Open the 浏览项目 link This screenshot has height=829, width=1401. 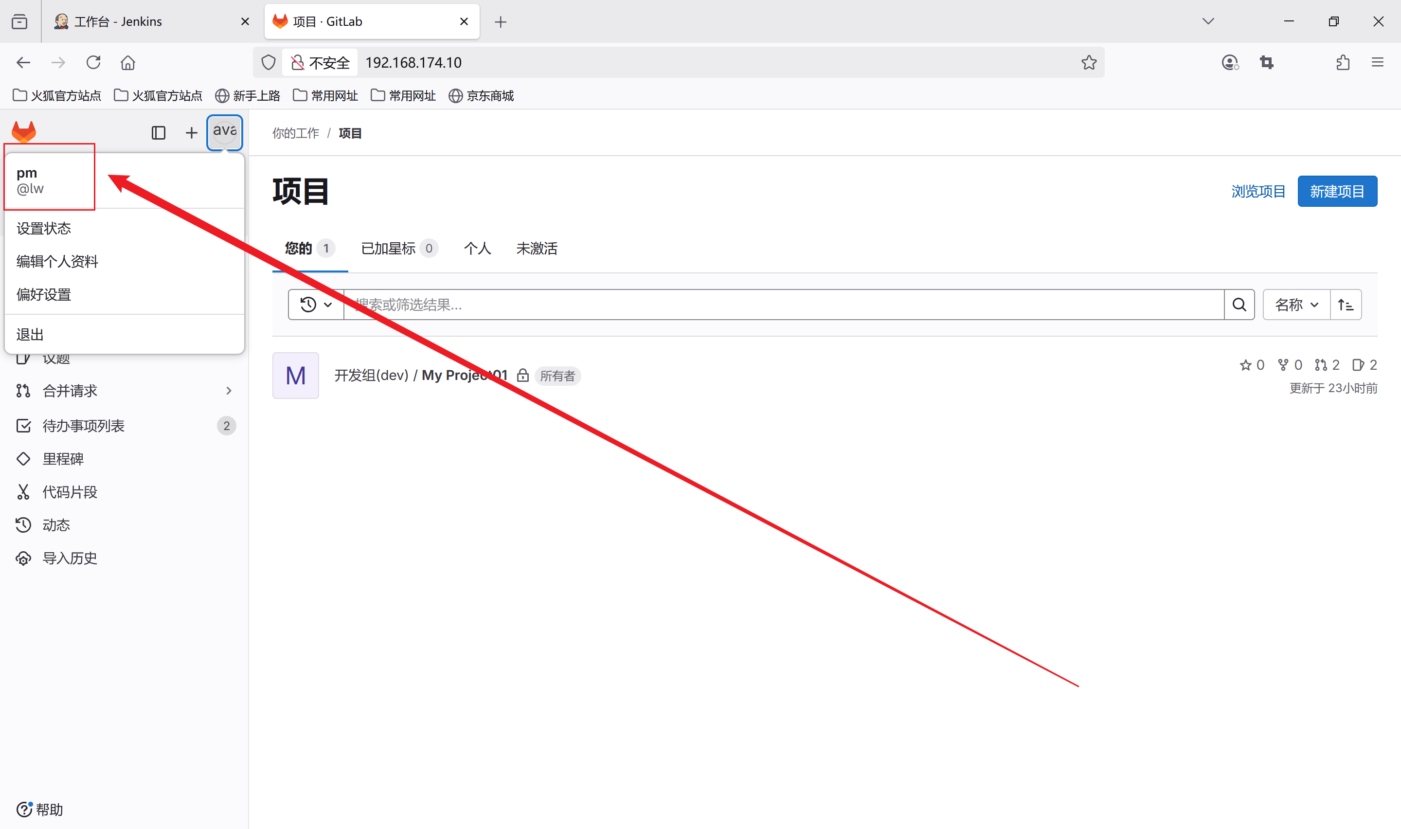[x=1258, y=192]
